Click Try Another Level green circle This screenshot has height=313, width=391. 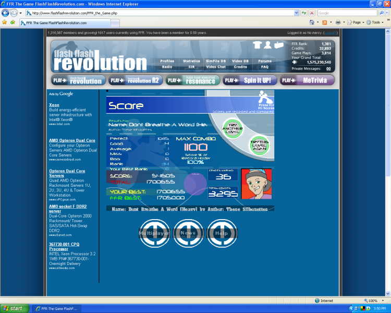[233, 129]
